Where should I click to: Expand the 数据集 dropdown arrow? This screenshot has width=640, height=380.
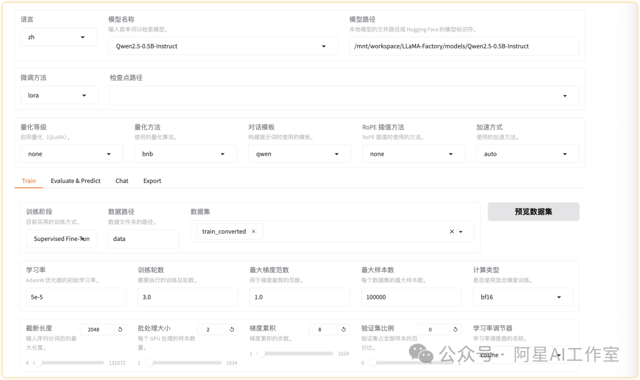coord(461,231)
